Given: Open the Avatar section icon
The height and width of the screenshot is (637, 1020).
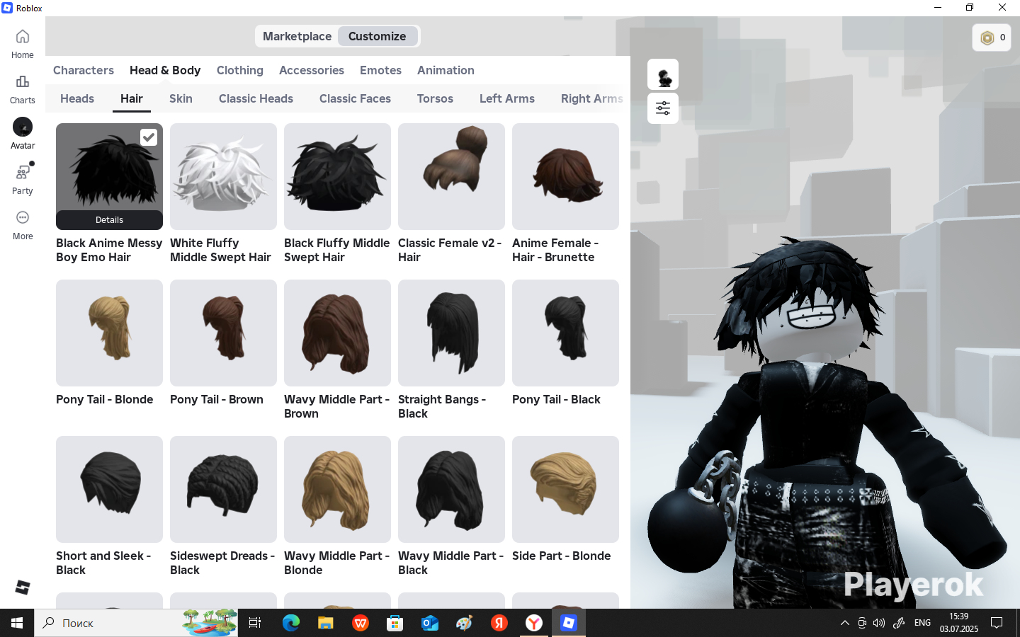Looking at the screenshot, I should point(23,127).
